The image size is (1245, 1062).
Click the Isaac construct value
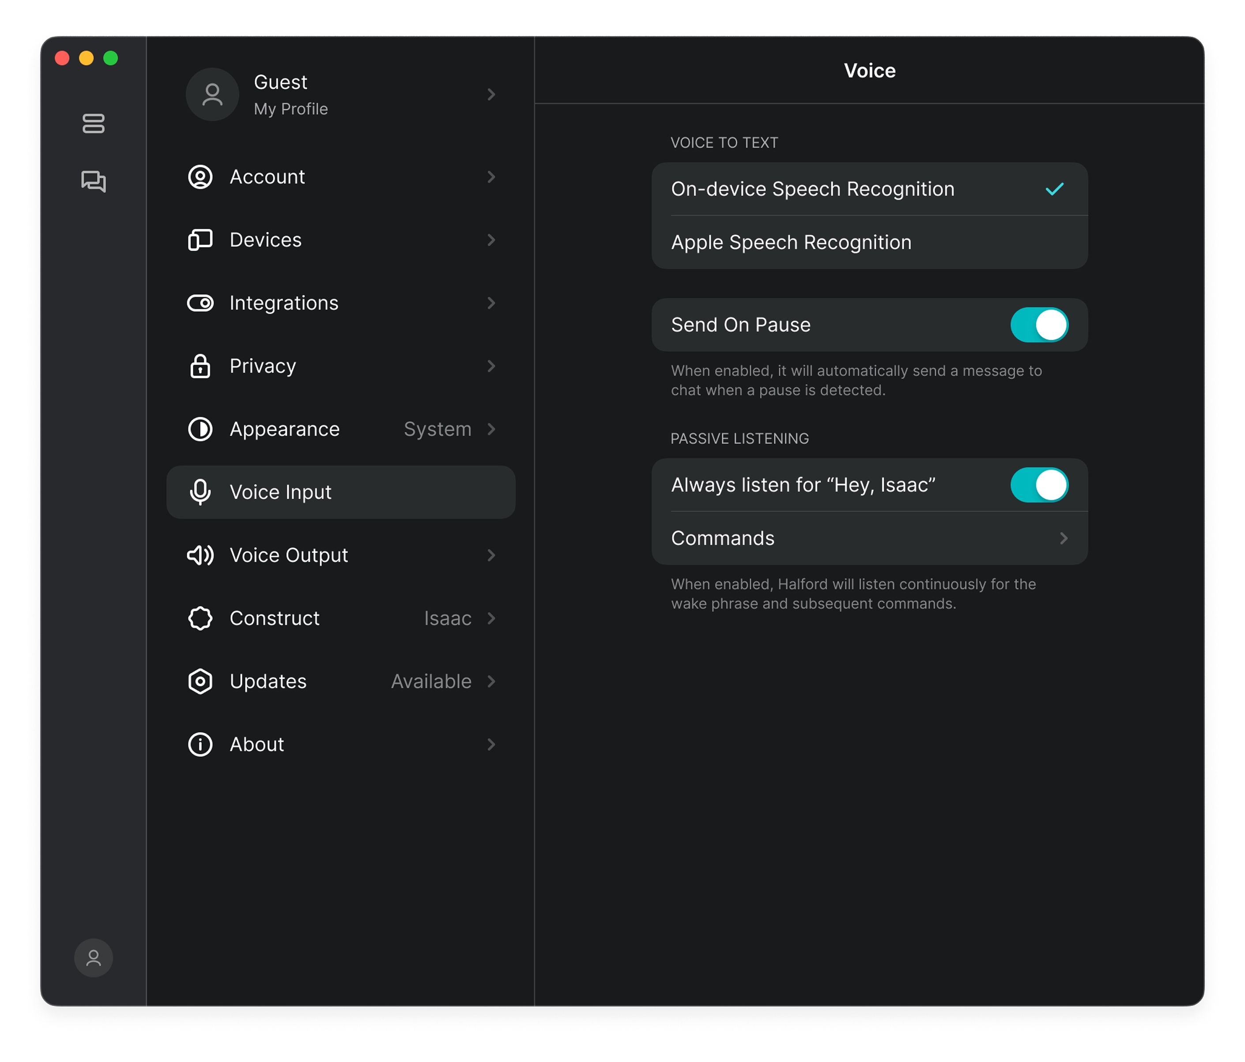click(x=448, y=618)
